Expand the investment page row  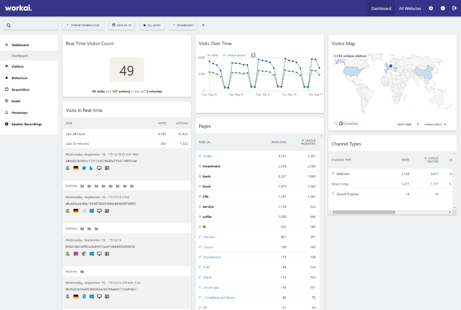coord(200,166)
